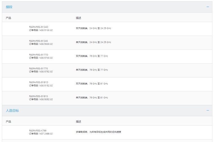
Task: Collapse the 人造目标 section with minus icon
Action: click(x=208, y=111)
